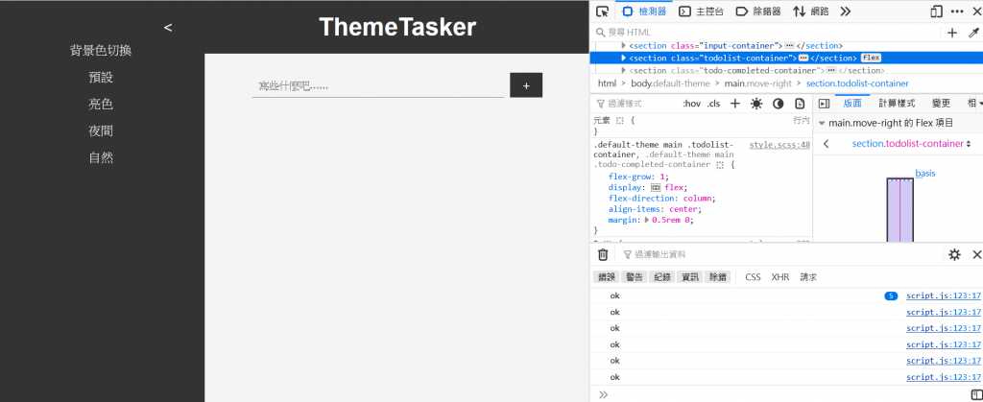Select the 自然 theme in sidebar
This screenshot has width=983, height=402.
tap(101, 157)
